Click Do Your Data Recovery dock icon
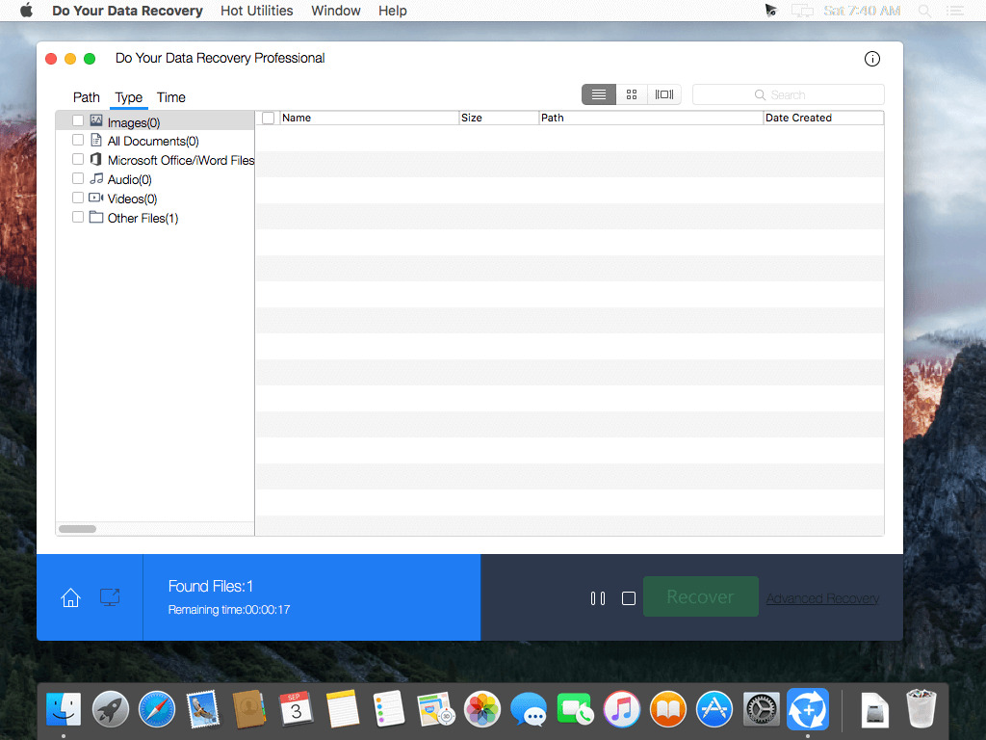The image size is (986, 740). point(808,709)
